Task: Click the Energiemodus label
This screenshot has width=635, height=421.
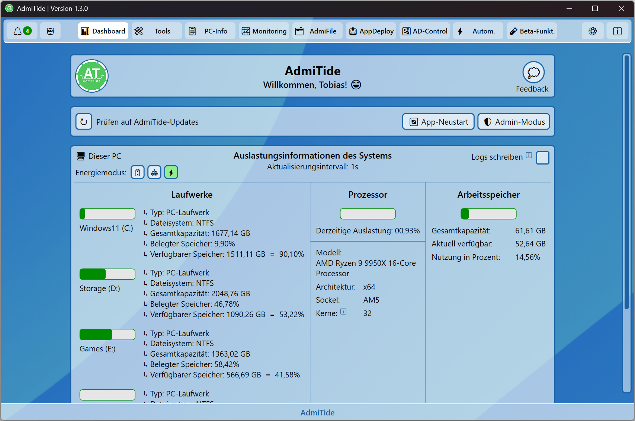Action: tap(101, 173)
